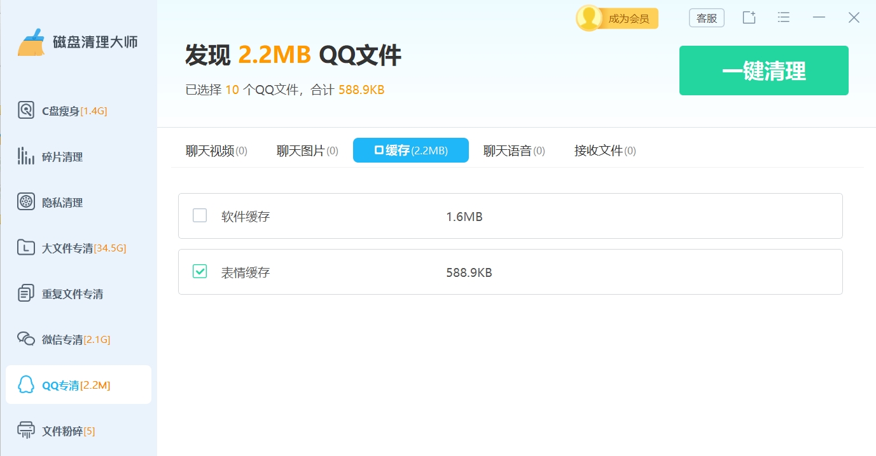Open 客服 customer support
The width and height of the screenshot is (876, 456).
tap(706, 17)
